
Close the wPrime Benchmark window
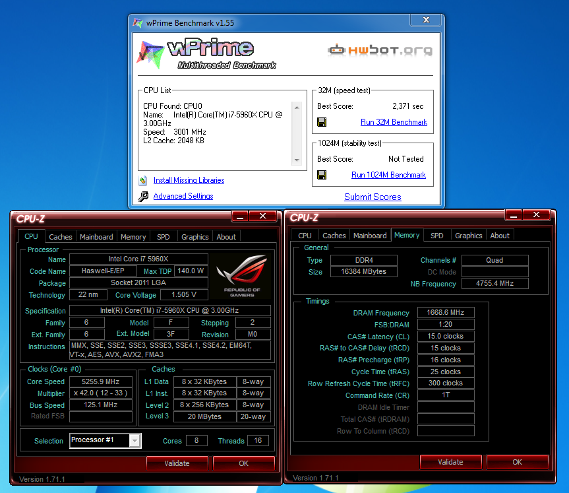click(426, 20)
